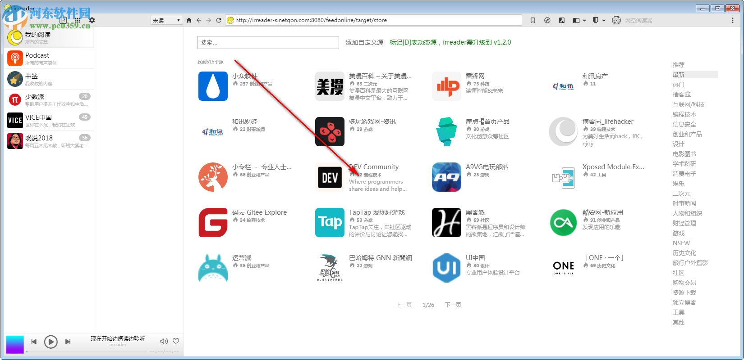Collapse the sidebar with panel toggle icon
Viewport: 744px width, 360px height.
tap(63, 20)
